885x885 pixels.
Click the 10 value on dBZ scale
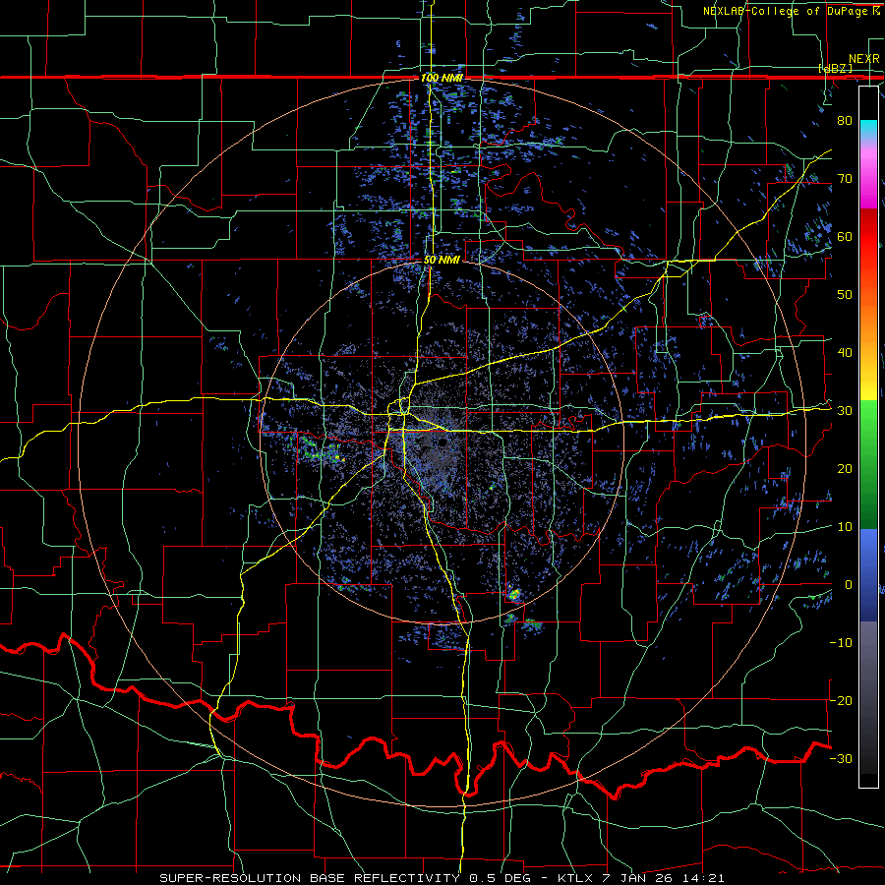click(x=845, y=527)
